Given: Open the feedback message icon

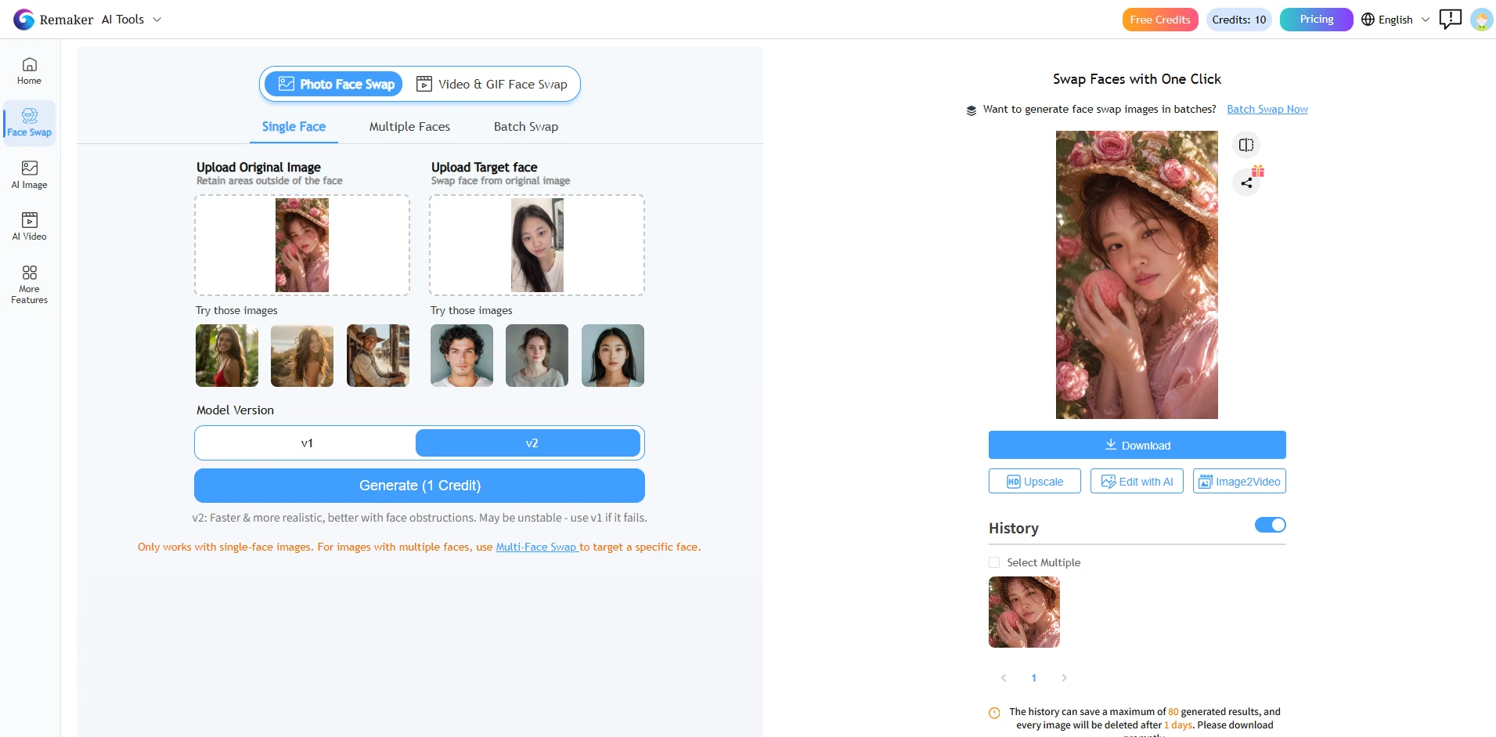Looking at the screenshot, I should coord(1450,19).
